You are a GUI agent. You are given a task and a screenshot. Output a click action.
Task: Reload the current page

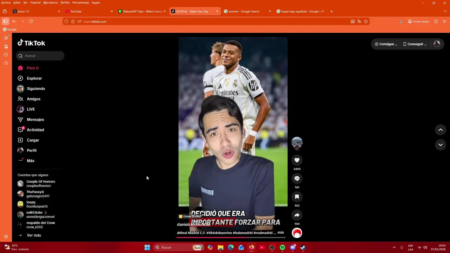31,21
